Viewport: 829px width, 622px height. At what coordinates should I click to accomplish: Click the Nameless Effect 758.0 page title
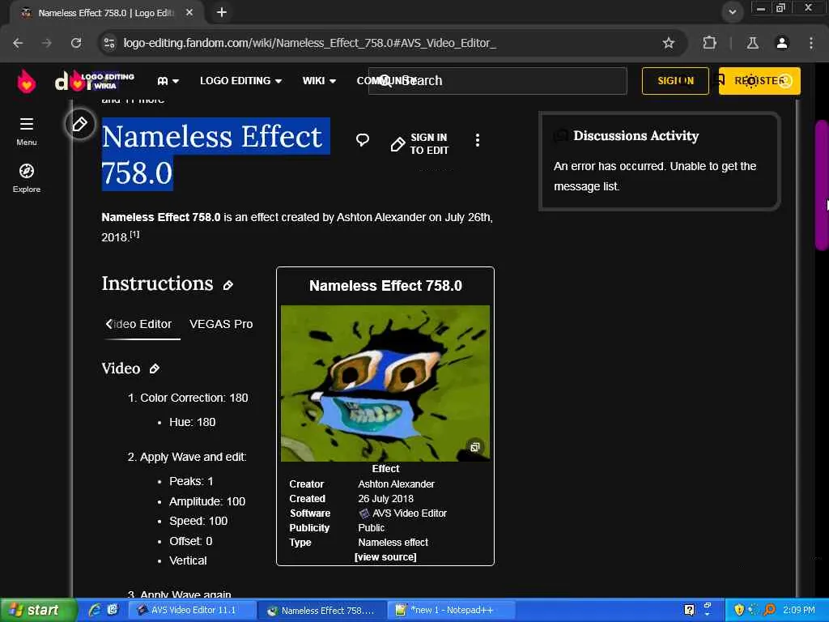(215, 155)
